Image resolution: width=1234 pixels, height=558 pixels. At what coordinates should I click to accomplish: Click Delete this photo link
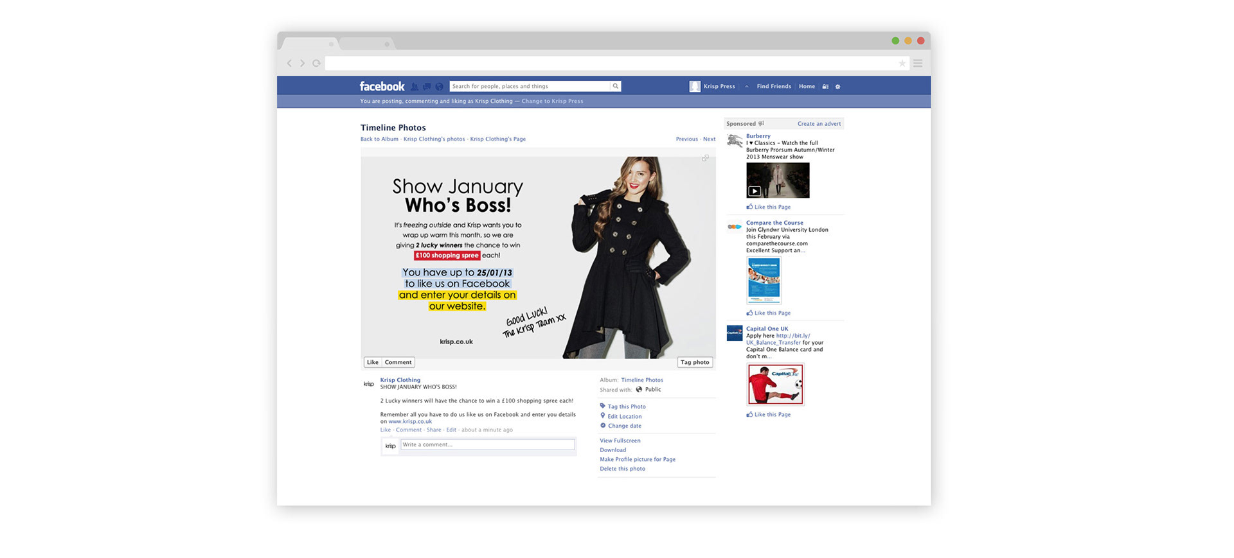[x=622, y=469]
